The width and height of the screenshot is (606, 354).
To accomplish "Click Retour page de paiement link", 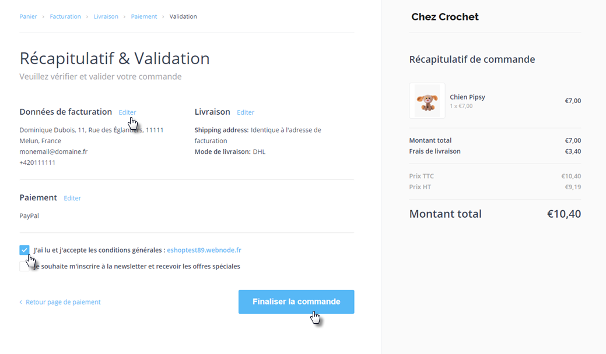I will click(x=63, y=302).
